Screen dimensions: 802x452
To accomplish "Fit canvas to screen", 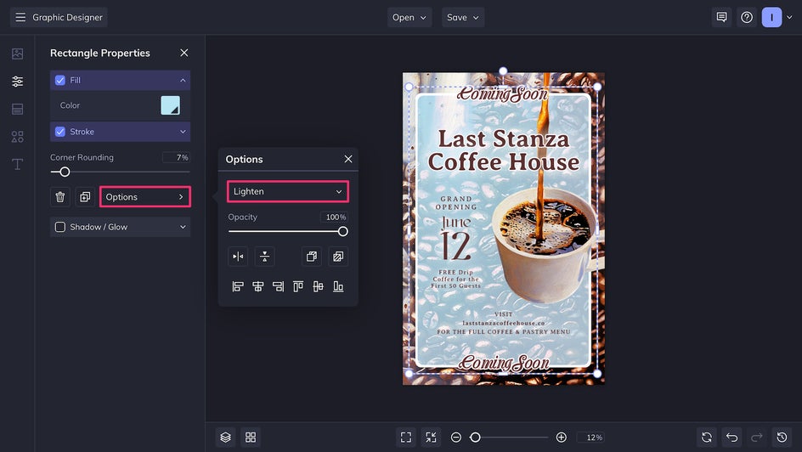I will click(x=406, y=438).
